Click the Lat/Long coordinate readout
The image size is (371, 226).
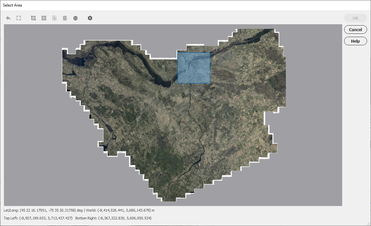[43, 210]
